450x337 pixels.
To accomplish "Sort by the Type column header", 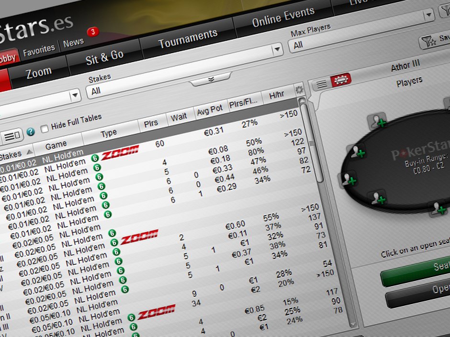I will coord(109,133).
